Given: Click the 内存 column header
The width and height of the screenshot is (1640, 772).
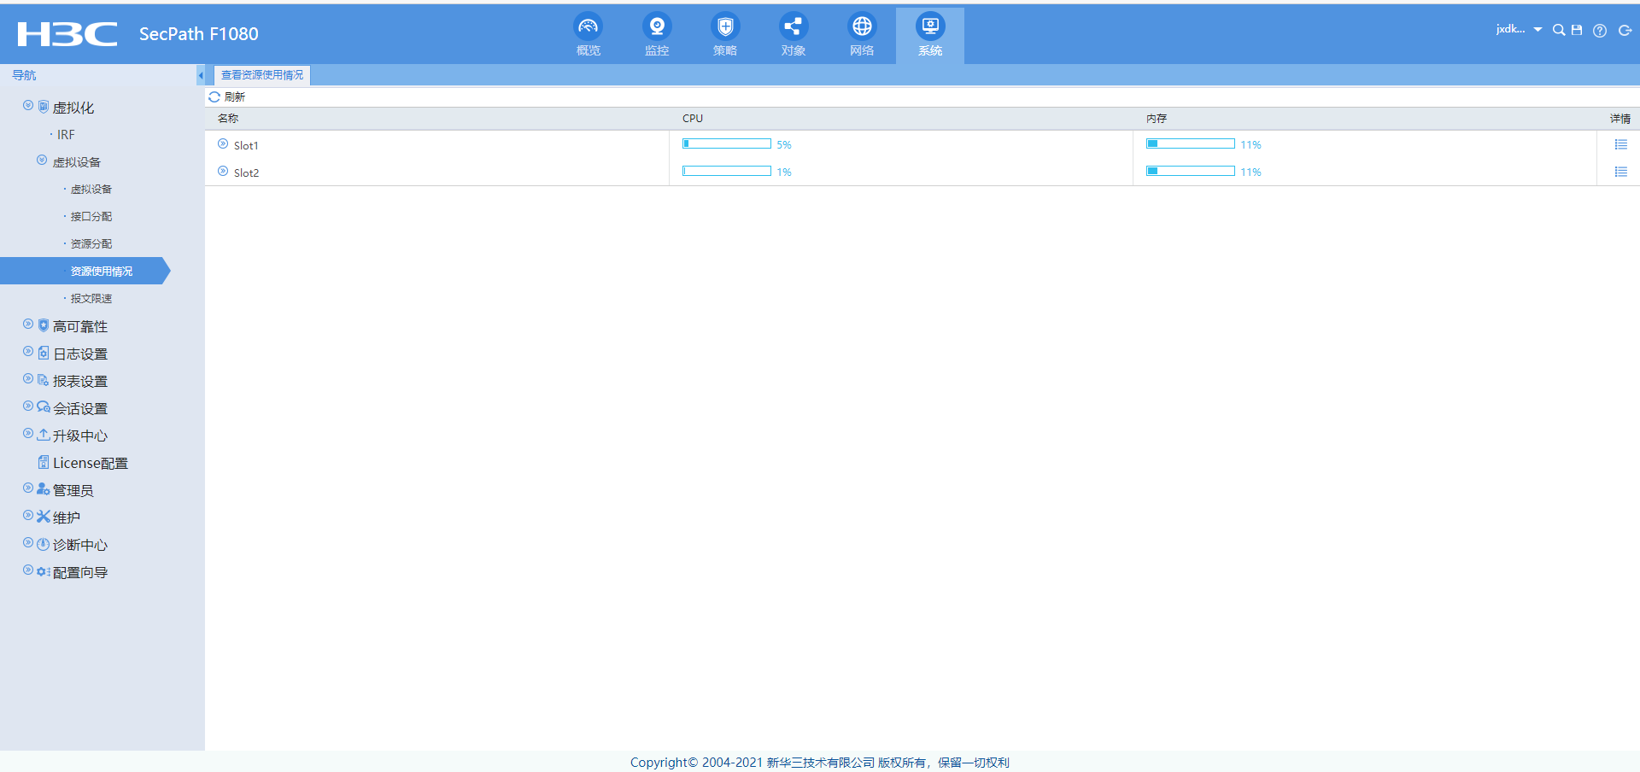Looking at the screenshot, I should (x=1157, y=119).
